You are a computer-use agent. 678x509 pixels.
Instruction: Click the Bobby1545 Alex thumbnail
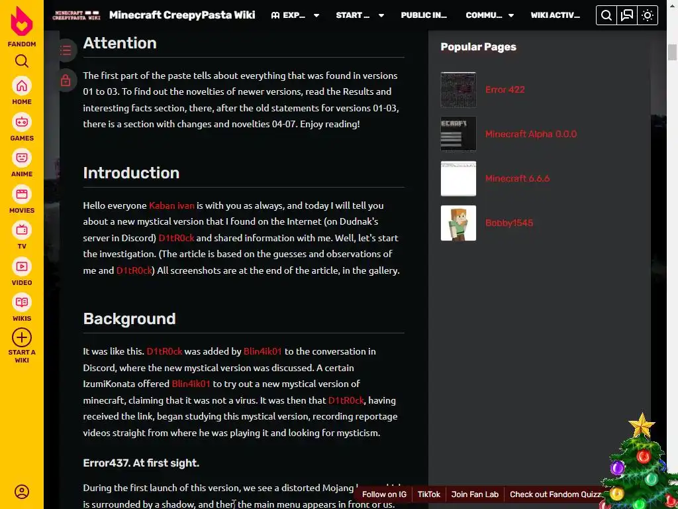[x=458, y=223]
